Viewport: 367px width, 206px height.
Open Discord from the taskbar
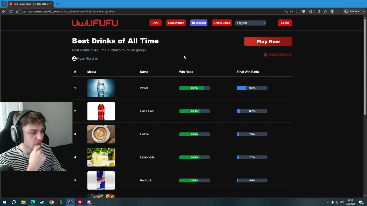[89, 202]
